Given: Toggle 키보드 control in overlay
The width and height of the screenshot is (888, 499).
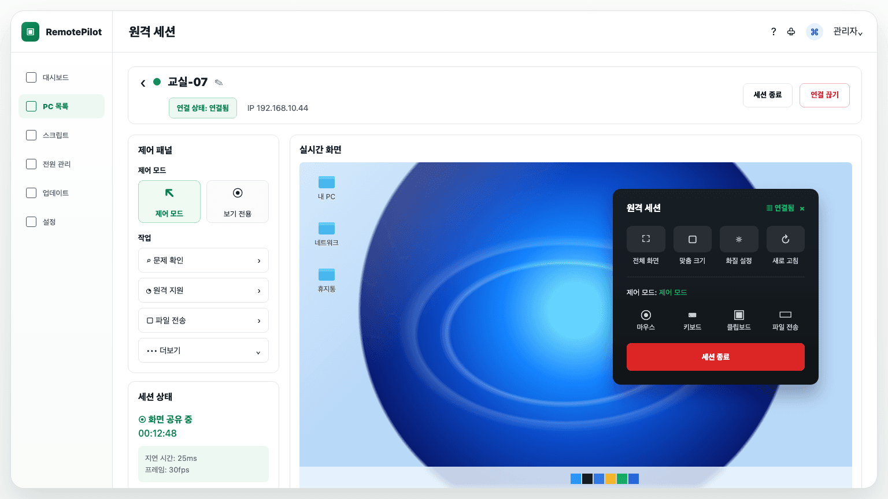Looking at the screenshot, I should tap(693, 320).
